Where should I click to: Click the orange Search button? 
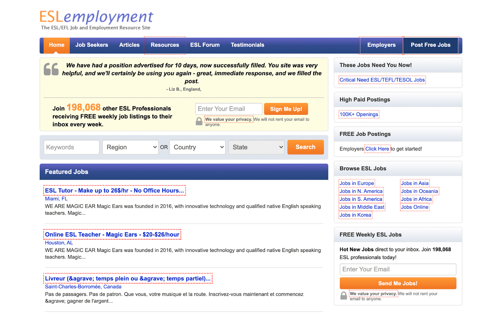(x=306, y=147)
